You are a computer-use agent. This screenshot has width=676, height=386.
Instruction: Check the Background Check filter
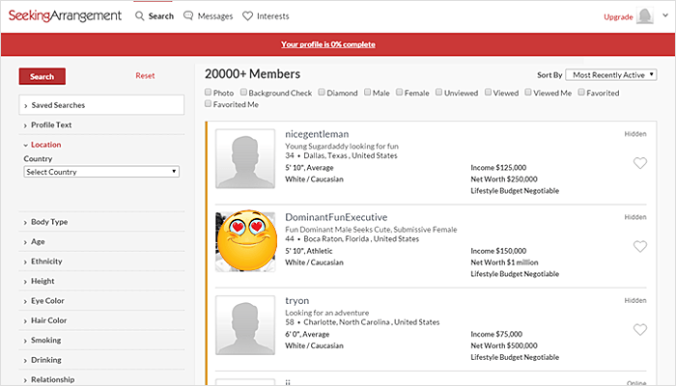243,93
